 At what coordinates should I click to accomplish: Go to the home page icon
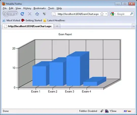click(37, 14)
